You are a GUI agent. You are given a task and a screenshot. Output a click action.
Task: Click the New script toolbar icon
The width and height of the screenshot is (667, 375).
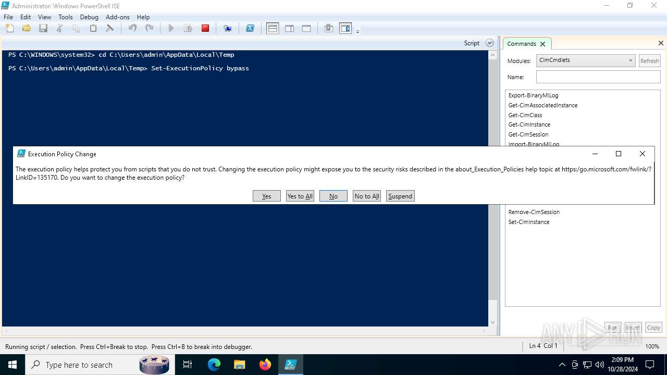(10, 28)
